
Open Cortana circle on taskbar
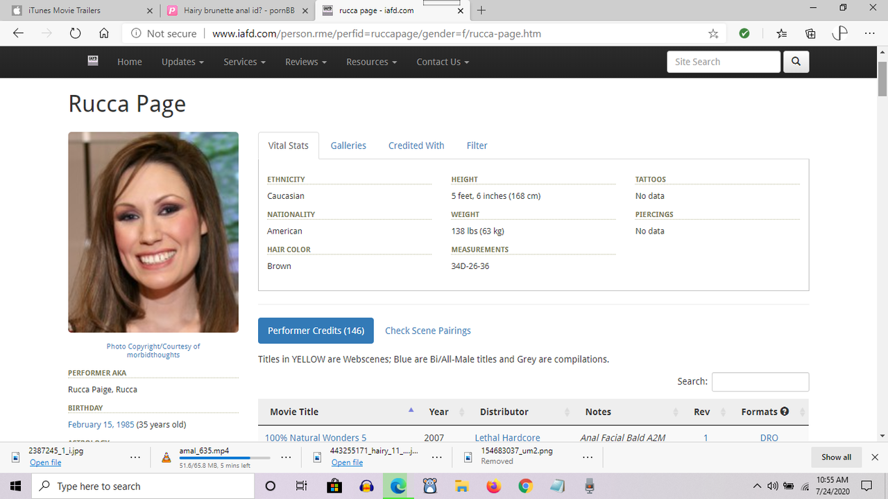coord(271,486)
